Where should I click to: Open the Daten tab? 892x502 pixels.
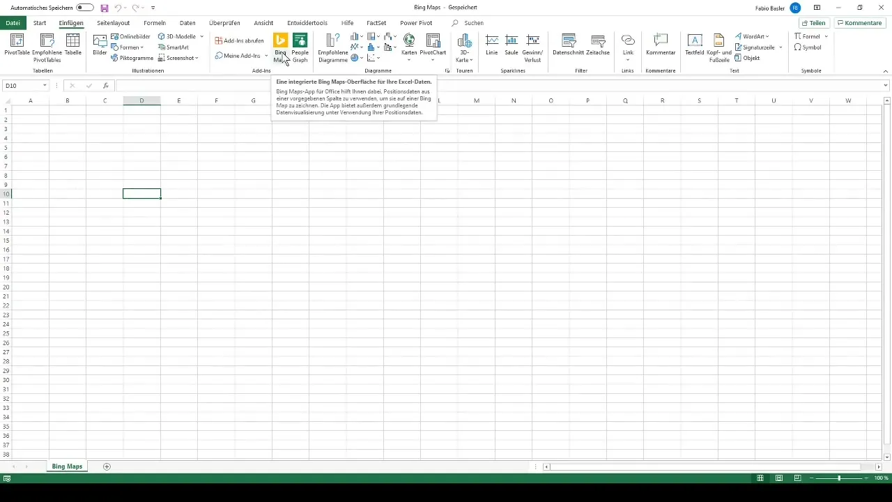click(x=187, y=23)
